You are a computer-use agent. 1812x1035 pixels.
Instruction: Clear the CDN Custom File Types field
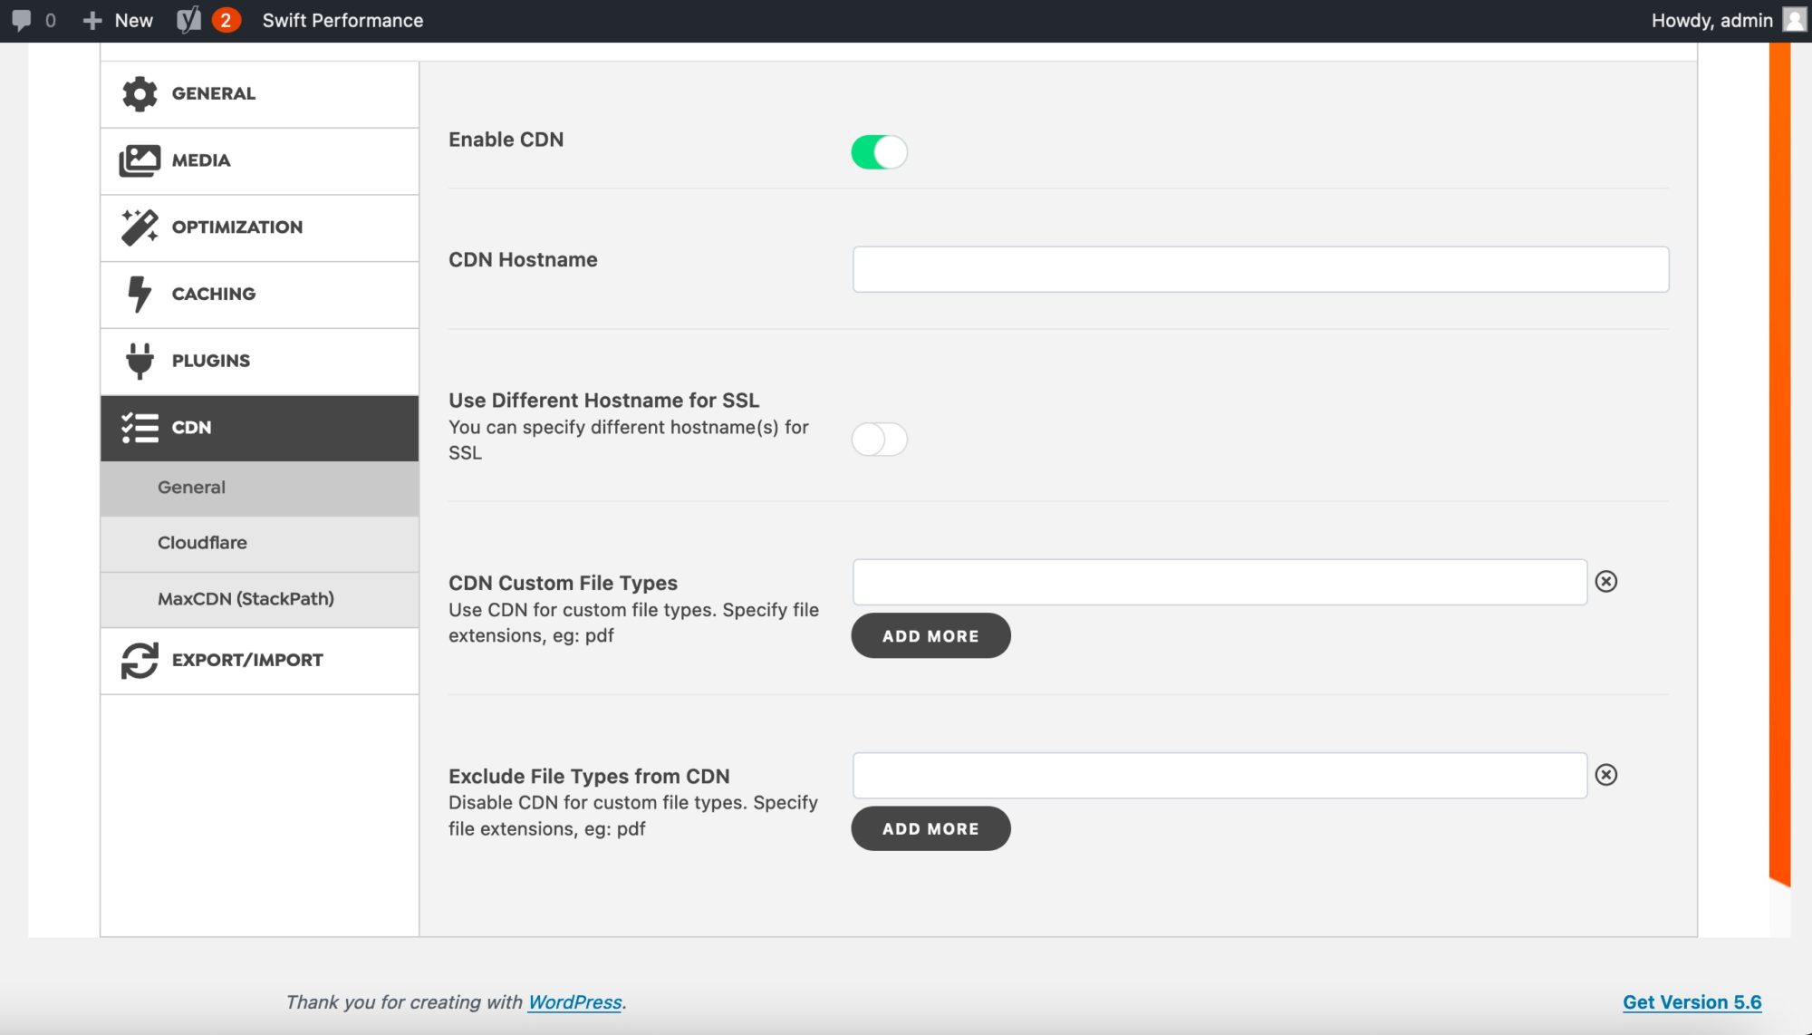point(1608,582)
